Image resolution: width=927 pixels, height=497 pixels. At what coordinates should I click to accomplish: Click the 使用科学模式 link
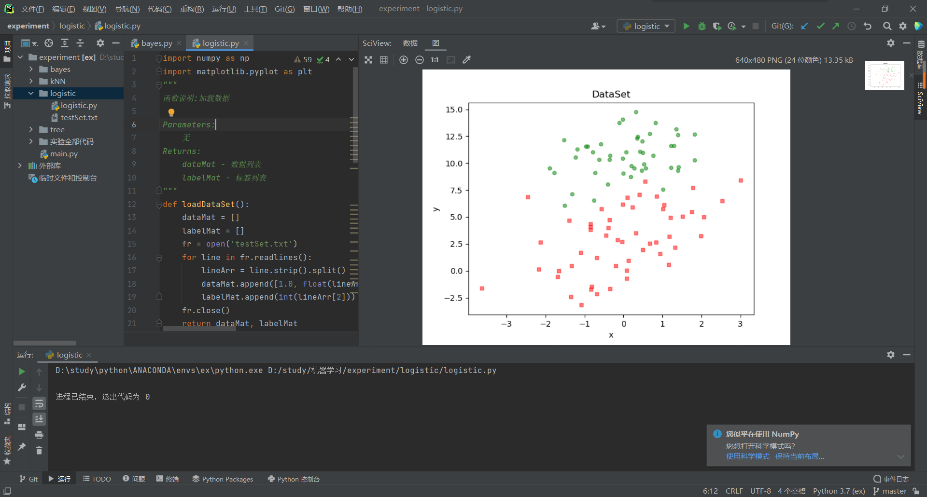(747, 456)
